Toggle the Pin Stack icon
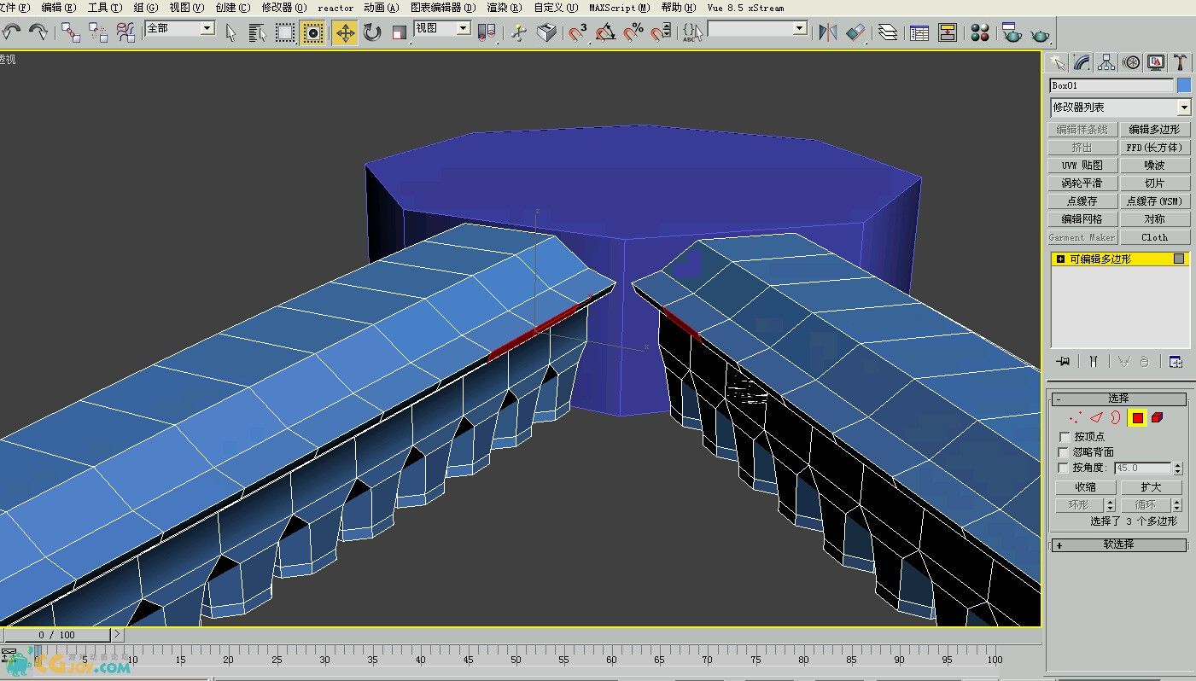 tap(1063, 362)
